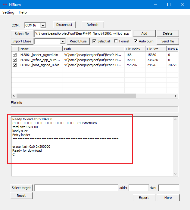The width and height of the screenshot is (190, 210).
Task: Click the 'Ready for download' log line
Action: [x=27, y=150]
